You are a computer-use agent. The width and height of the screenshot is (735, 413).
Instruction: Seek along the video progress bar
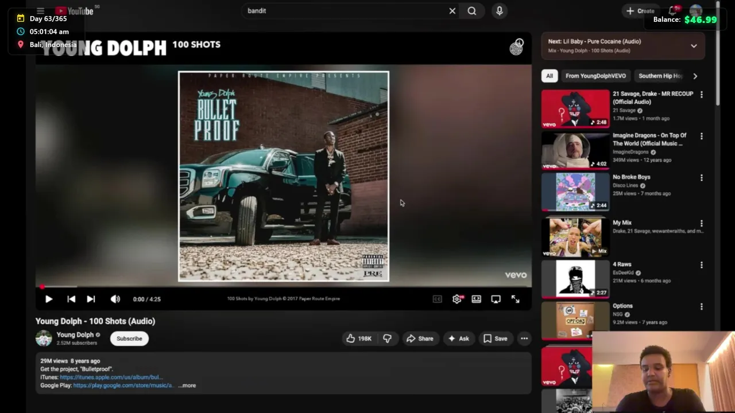(284, 286)
